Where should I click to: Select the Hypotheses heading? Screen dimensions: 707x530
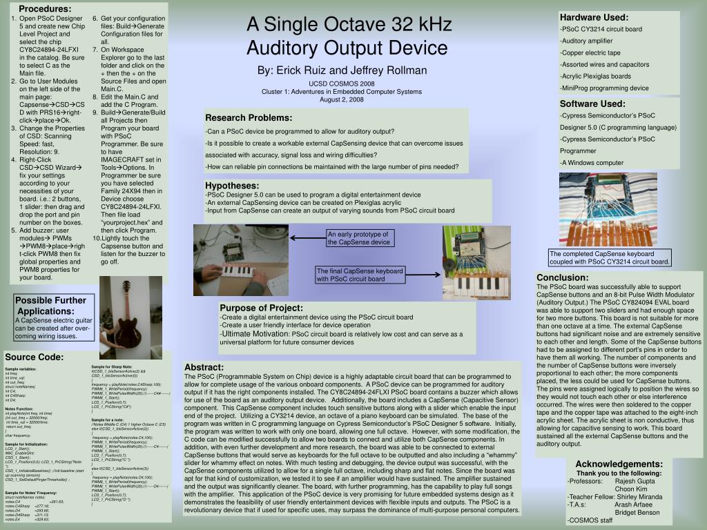(232, 185)
